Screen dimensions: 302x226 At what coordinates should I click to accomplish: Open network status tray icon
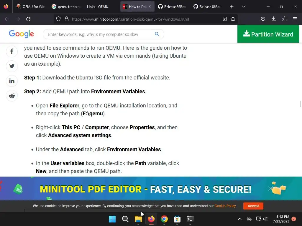[x=258, y=219]
